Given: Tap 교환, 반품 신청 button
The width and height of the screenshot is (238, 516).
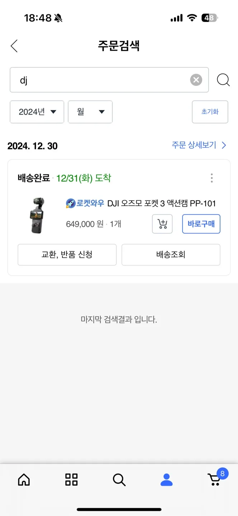Looking at the screenshot, I should [x=67, y=255].
